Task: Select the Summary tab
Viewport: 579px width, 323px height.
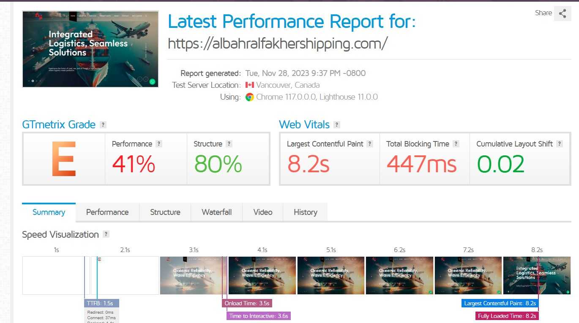Action: coord(49,212)
